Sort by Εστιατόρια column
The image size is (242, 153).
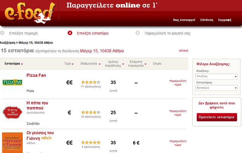(x=14, y=64)
